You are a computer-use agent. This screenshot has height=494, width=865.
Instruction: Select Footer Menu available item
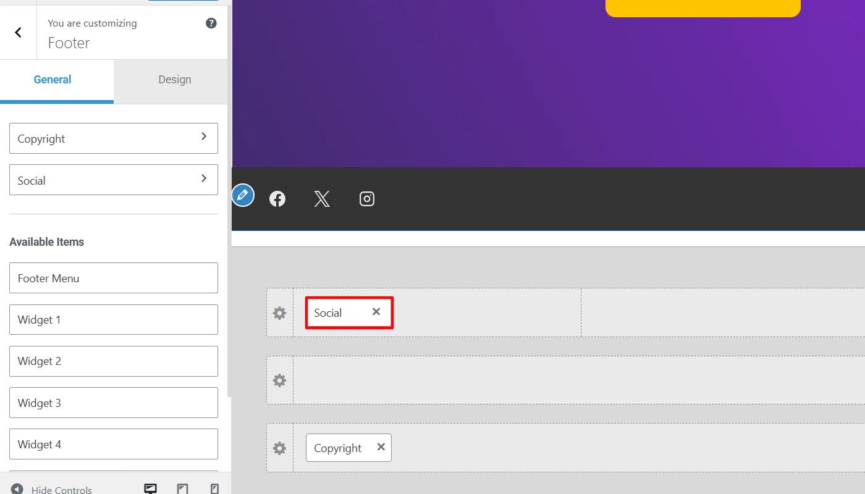[114, 278]
